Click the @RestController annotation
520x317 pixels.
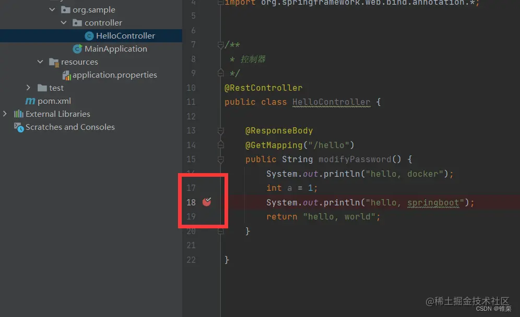(x=263, y=88)
